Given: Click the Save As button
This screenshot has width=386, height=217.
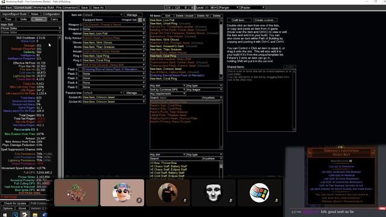Looking at the screenshot, I should tap(98, 8).
